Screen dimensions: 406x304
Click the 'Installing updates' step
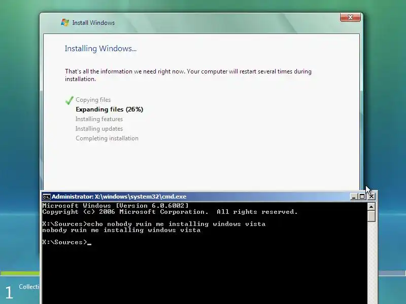coord(99,129)
